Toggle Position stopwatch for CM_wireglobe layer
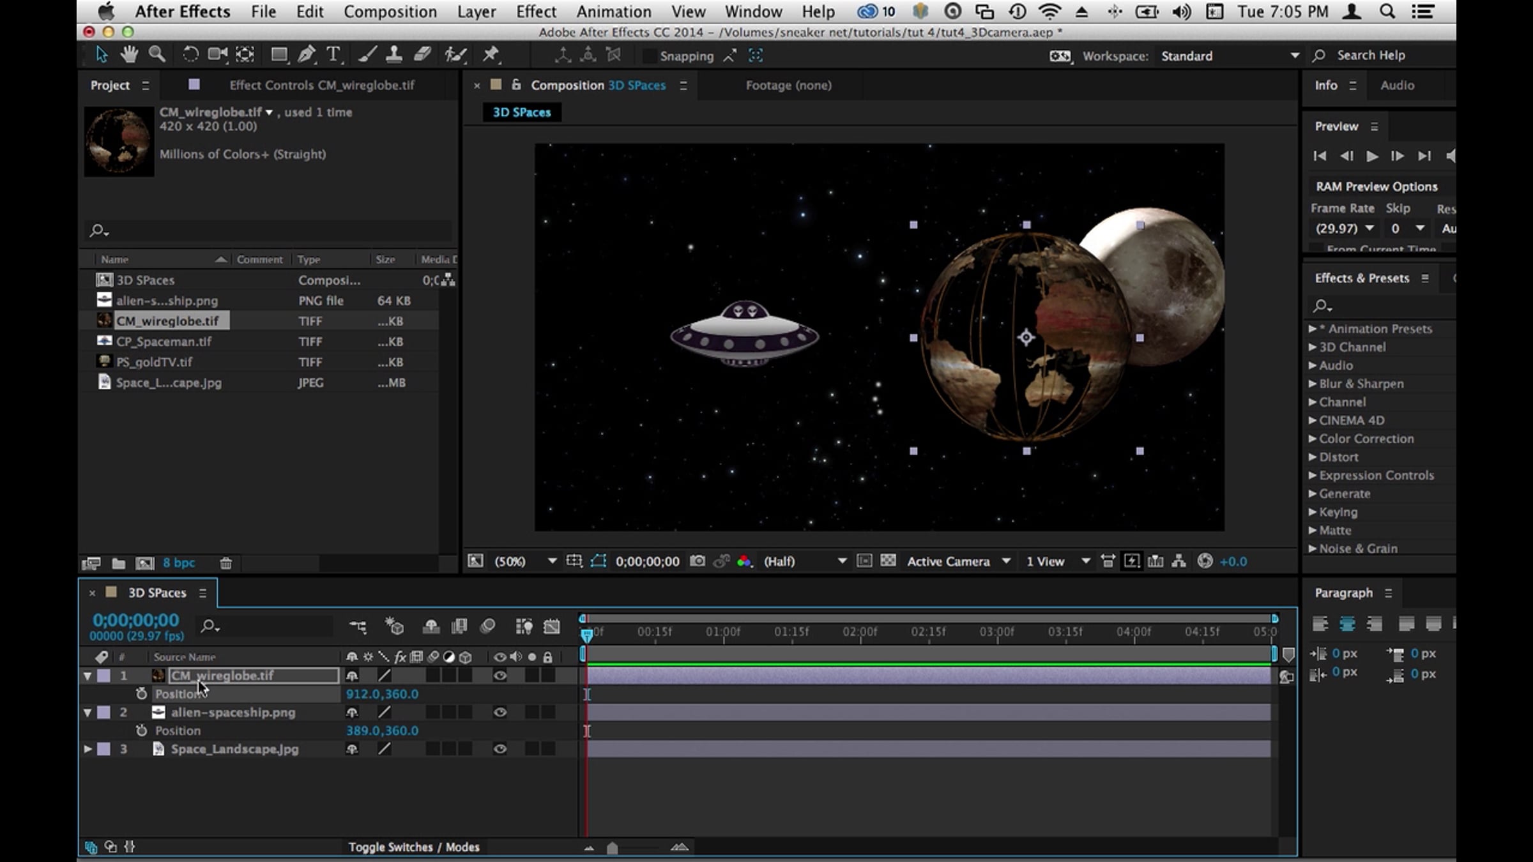 point(142,693)
